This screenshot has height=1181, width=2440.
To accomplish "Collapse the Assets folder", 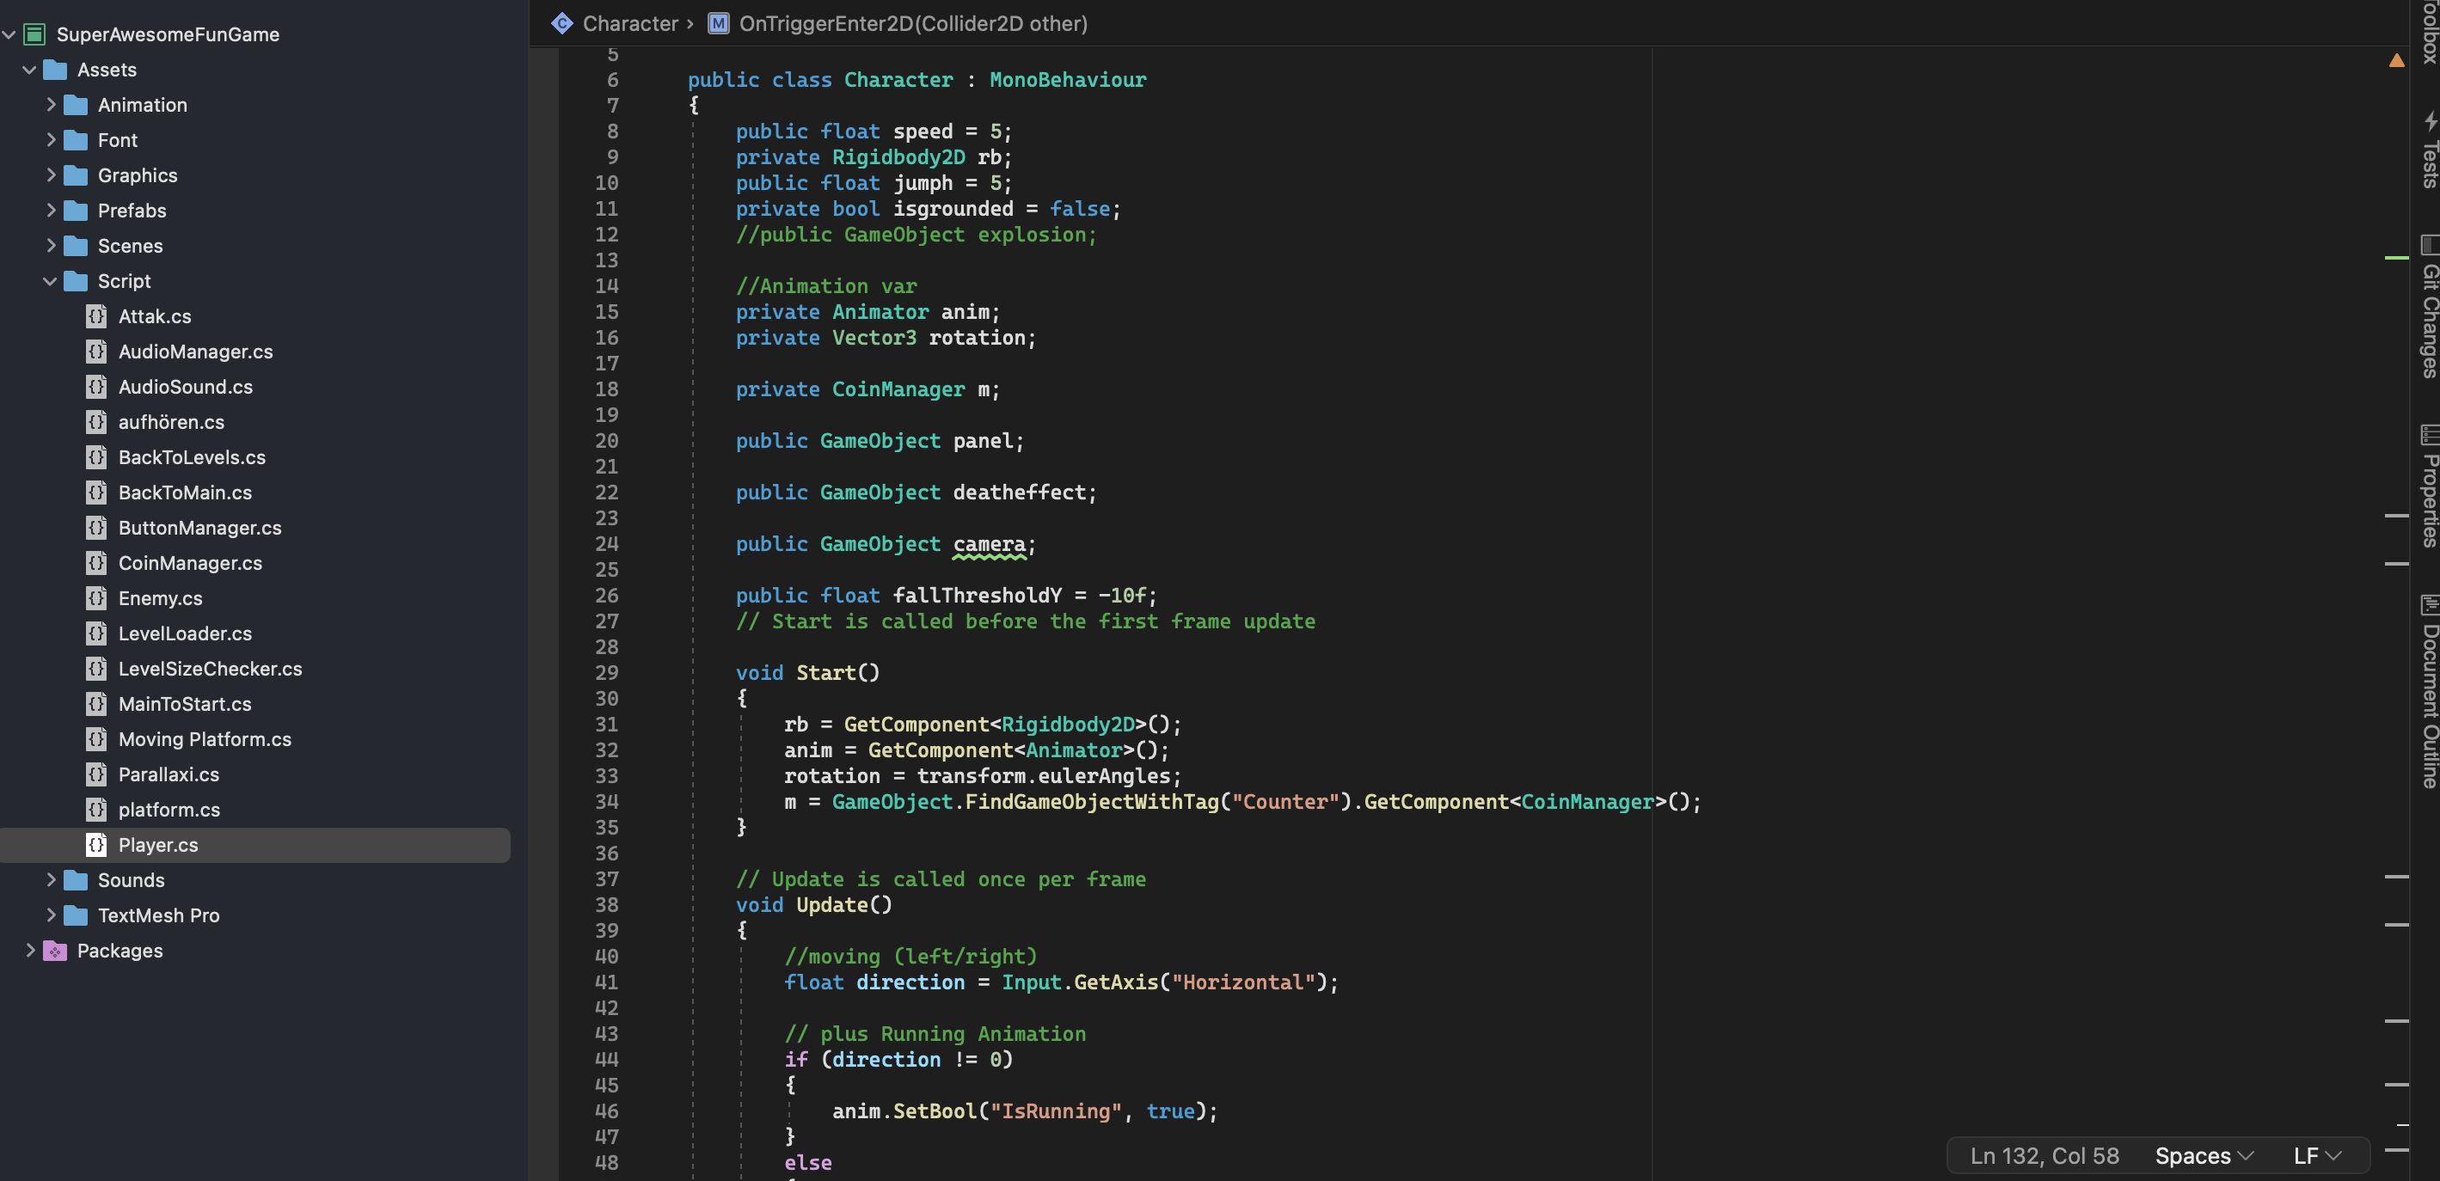I will pyautogui.click(x=29, y=70).
